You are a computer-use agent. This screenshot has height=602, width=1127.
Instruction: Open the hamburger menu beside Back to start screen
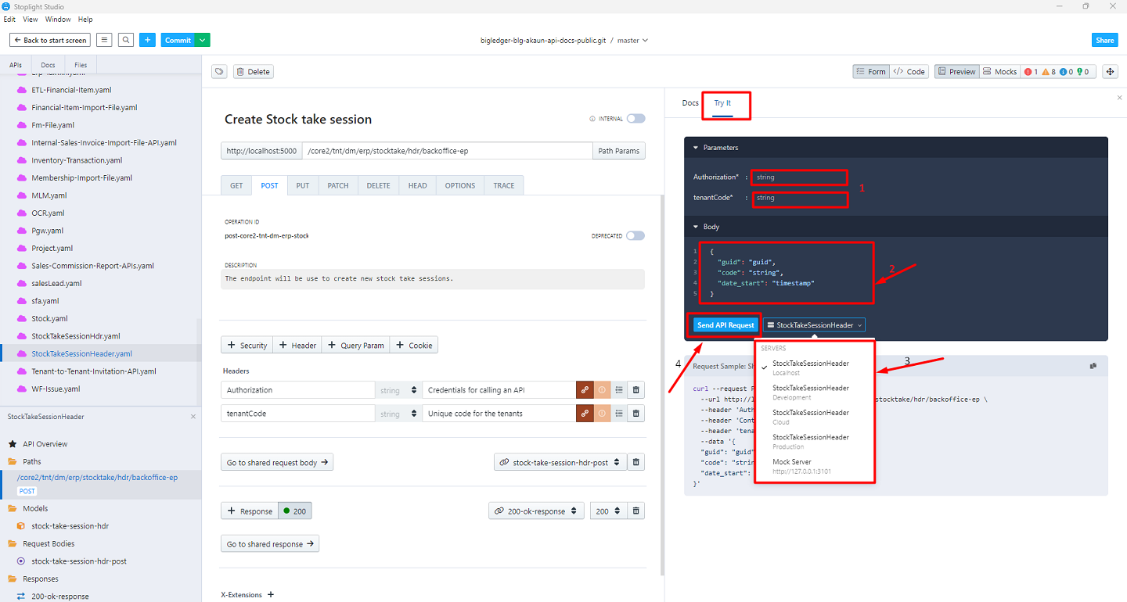pyautogui.click(x=104, y=40)
